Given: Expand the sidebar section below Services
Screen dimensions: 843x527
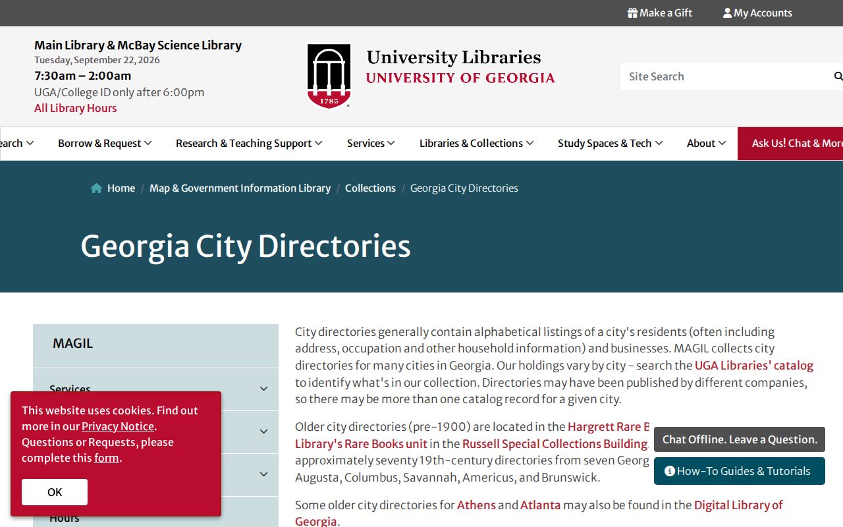Looking at the screenshot, I should click(x=263, y=431).
